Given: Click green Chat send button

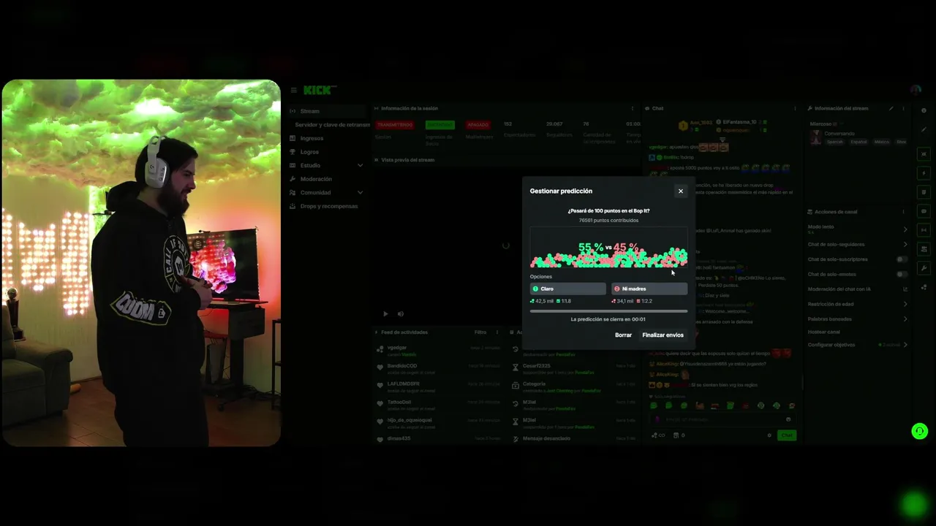Looking at the screenshot, I should pos(787,435).
